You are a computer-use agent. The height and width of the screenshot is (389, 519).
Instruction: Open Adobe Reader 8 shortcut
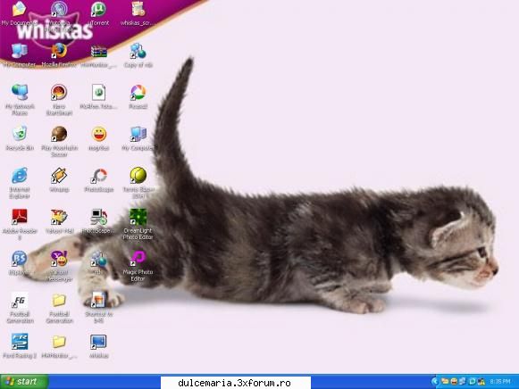(x=19, y=217)
